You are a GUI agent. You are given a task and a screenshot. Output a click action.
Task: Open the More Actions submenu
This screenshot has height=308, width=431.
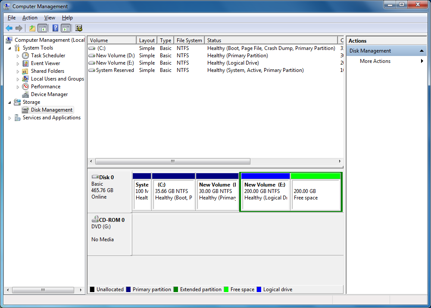coord(386,61)
